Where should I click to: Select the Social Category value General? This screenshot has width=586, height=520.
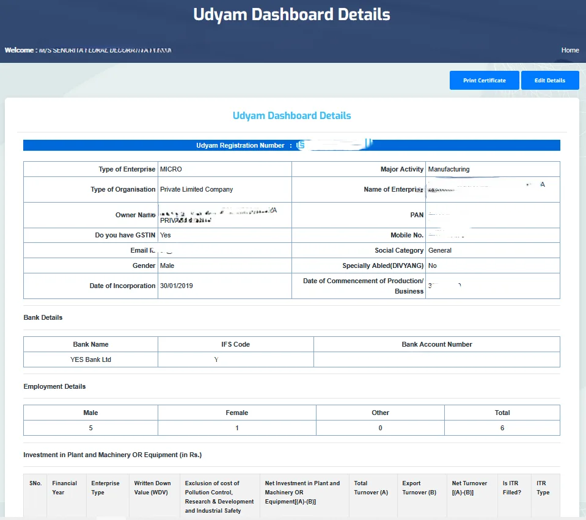[x=439, y=250]
